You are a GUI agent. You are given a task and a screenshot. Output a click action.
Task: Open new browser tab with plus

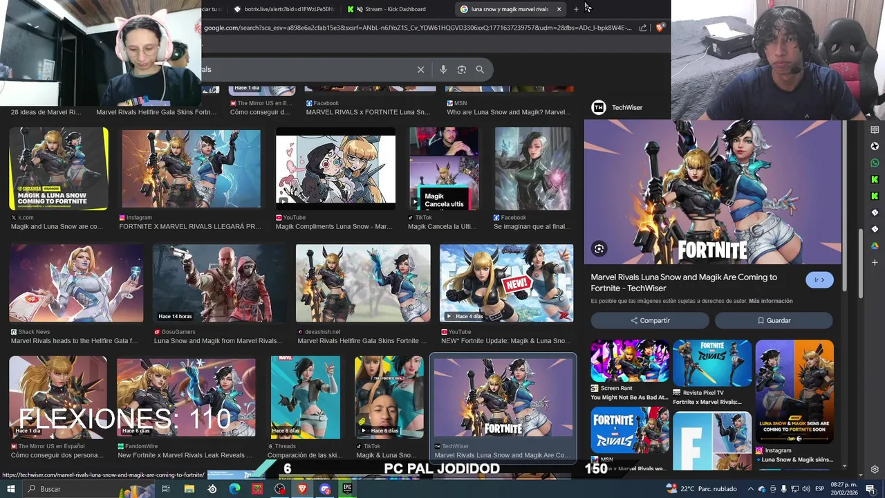576,9
